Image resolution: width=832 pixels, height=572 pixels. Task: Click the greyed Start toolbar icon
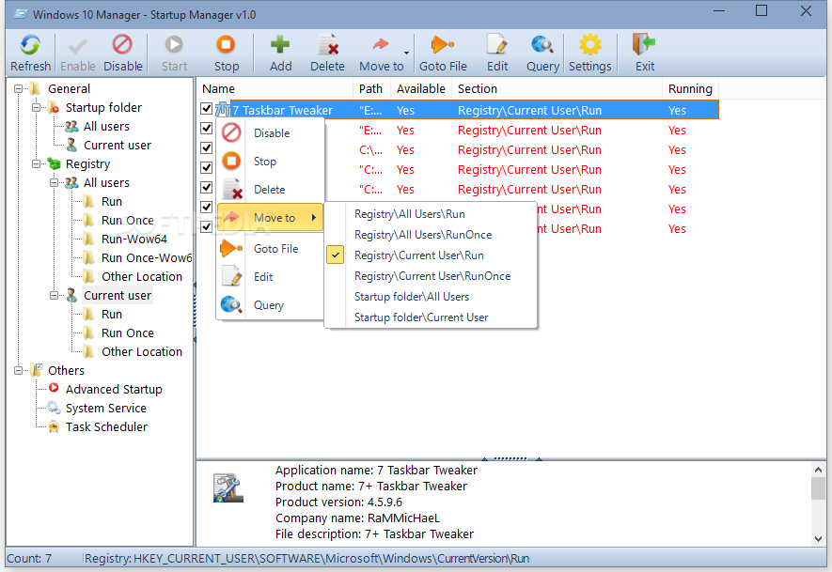(174, 45)
